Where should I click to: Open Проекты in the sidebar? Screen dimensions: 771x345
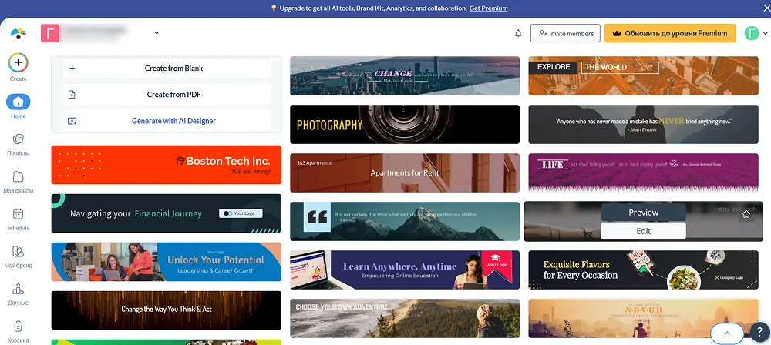19,139
